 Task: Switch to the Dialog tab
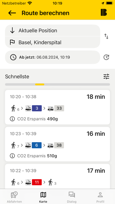tap(72, 197)
